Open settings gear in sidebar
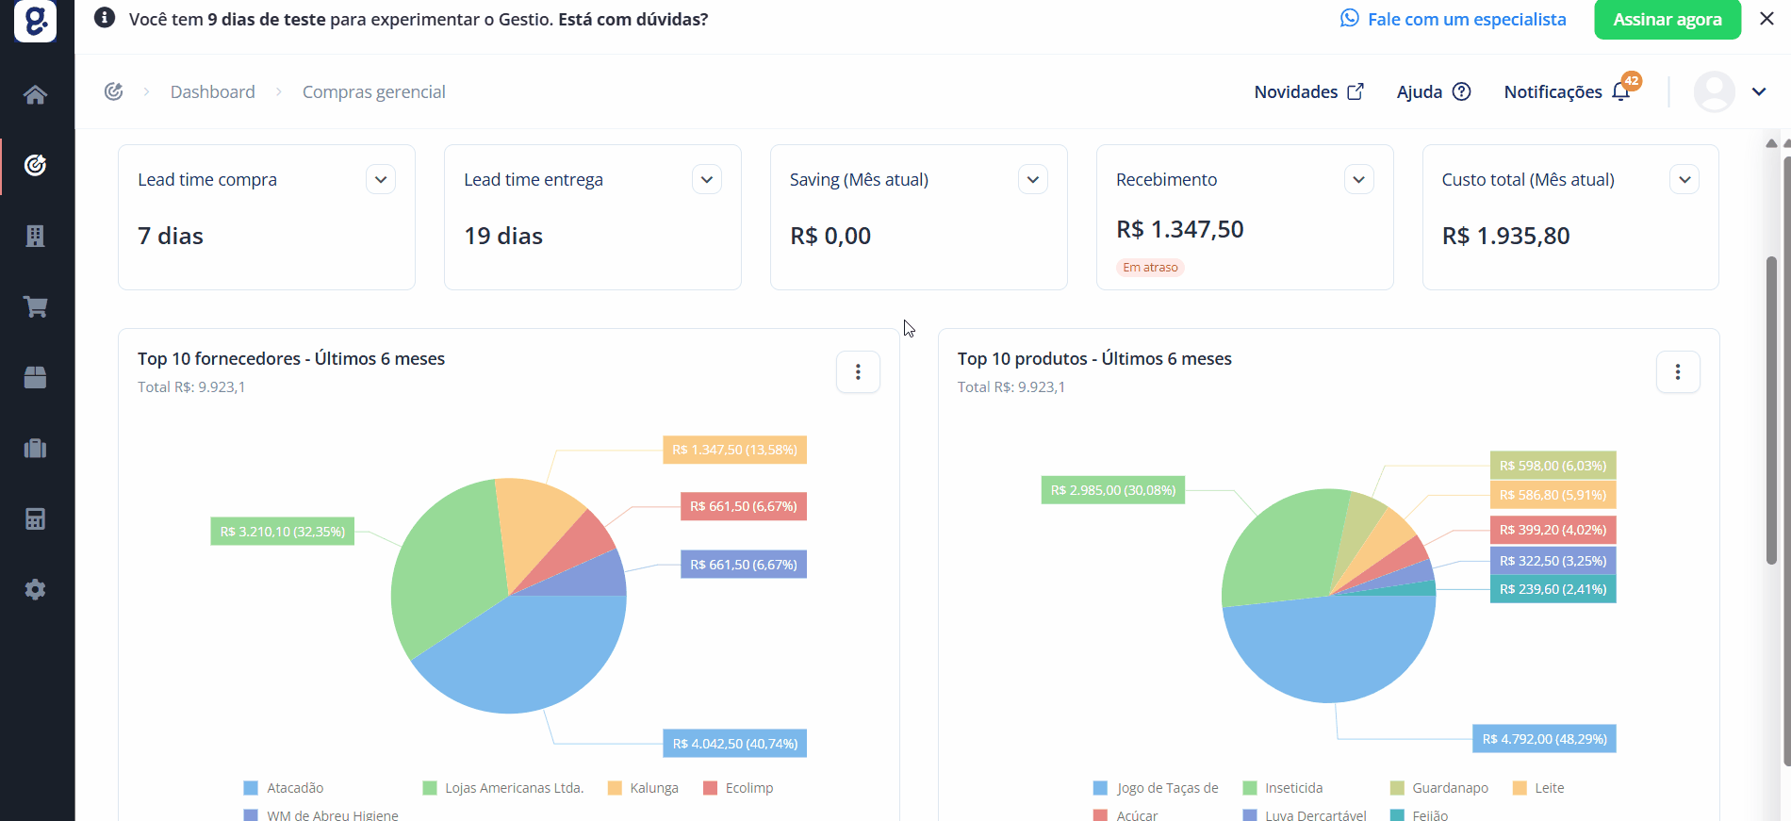 pyautogui.click(x=35, y=589)
